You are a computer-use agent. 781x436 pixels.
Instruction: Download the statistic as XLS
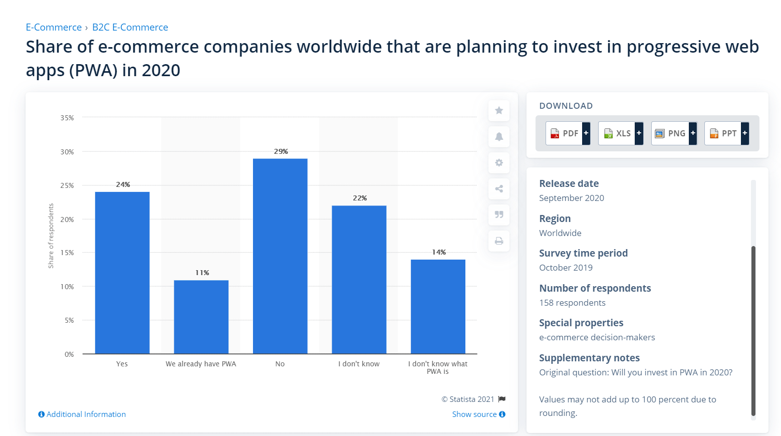pyautogui.click(x=617, y=133)
